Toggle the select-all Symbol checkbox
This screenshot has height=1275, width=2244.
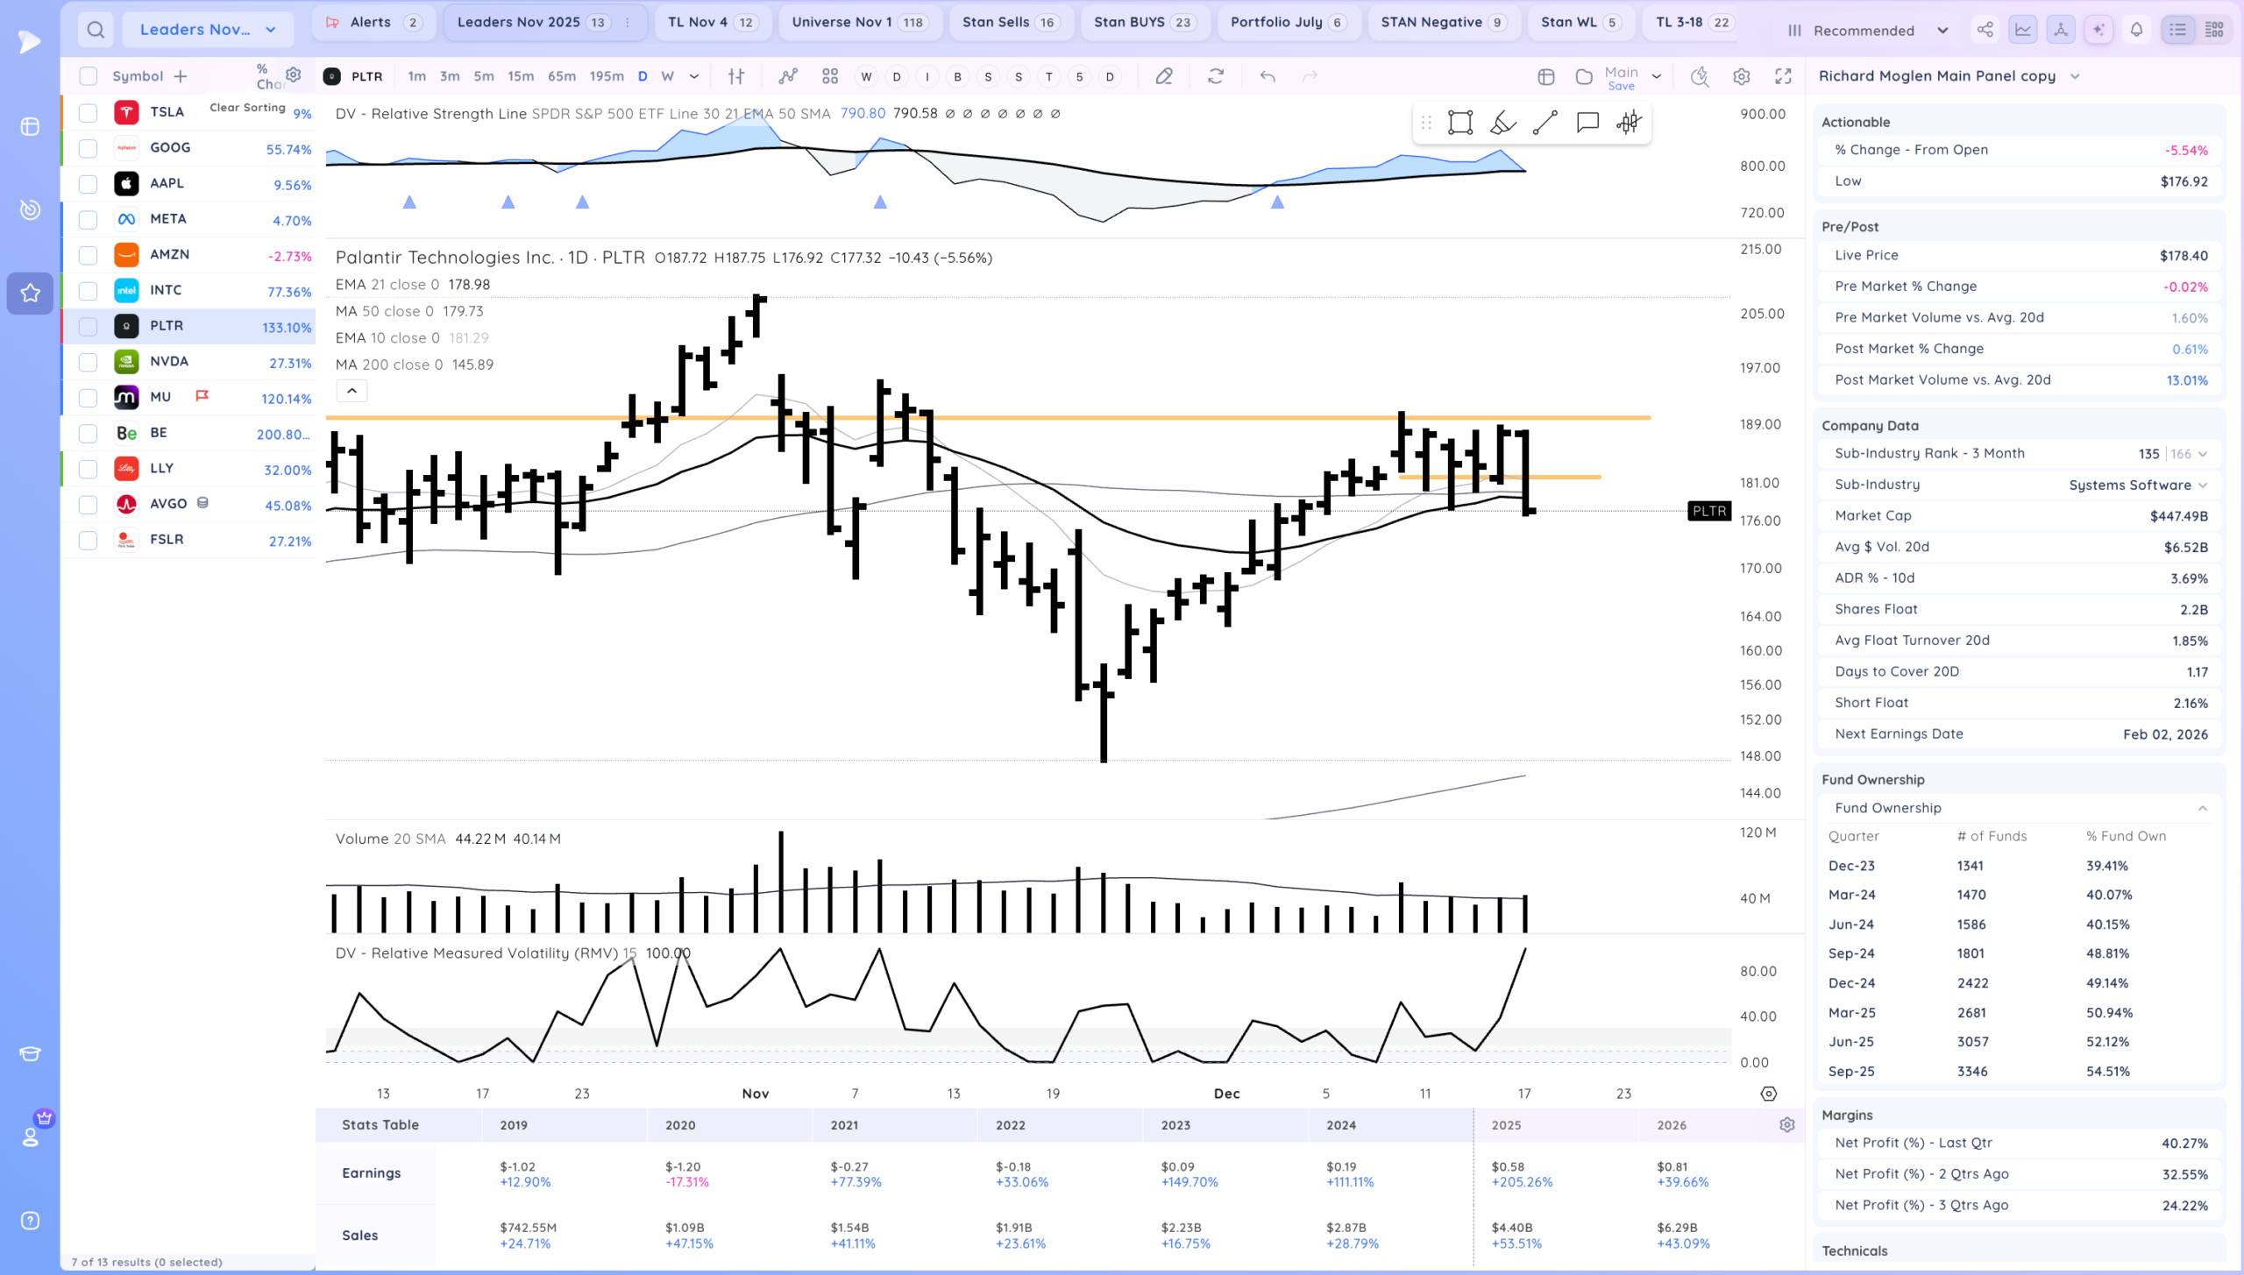[x=88, y=76]
